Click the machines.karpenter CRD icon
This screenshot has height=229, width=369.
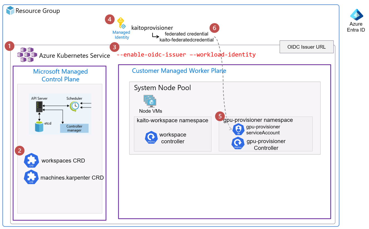(31, 177)
